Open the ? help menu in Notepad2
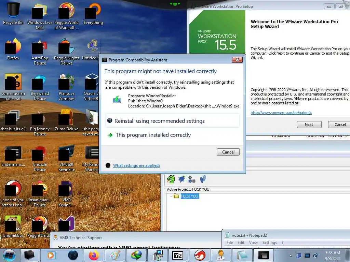Image resolution: width=350 pixels, height=262 pixels. 282,243
